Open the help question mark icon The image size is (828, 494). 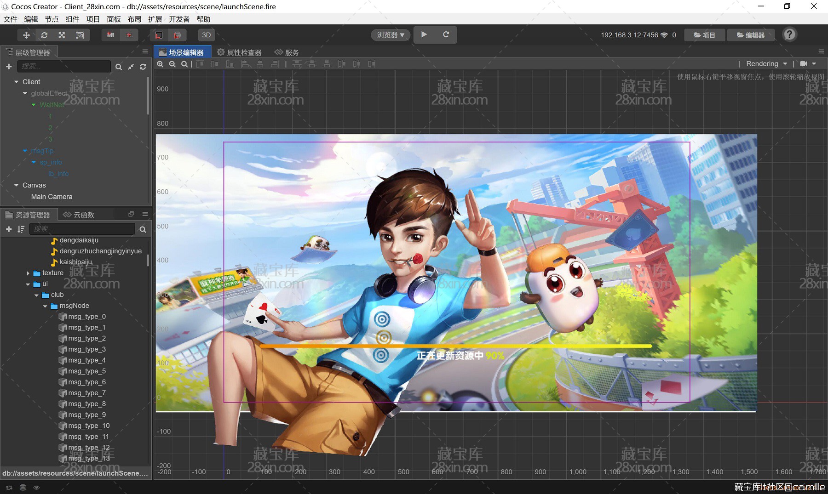789,34
